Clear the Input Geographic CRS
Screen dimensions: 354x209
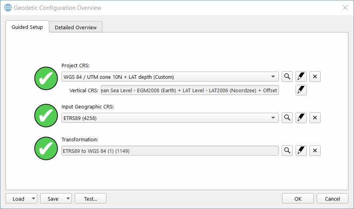(315, 118)
